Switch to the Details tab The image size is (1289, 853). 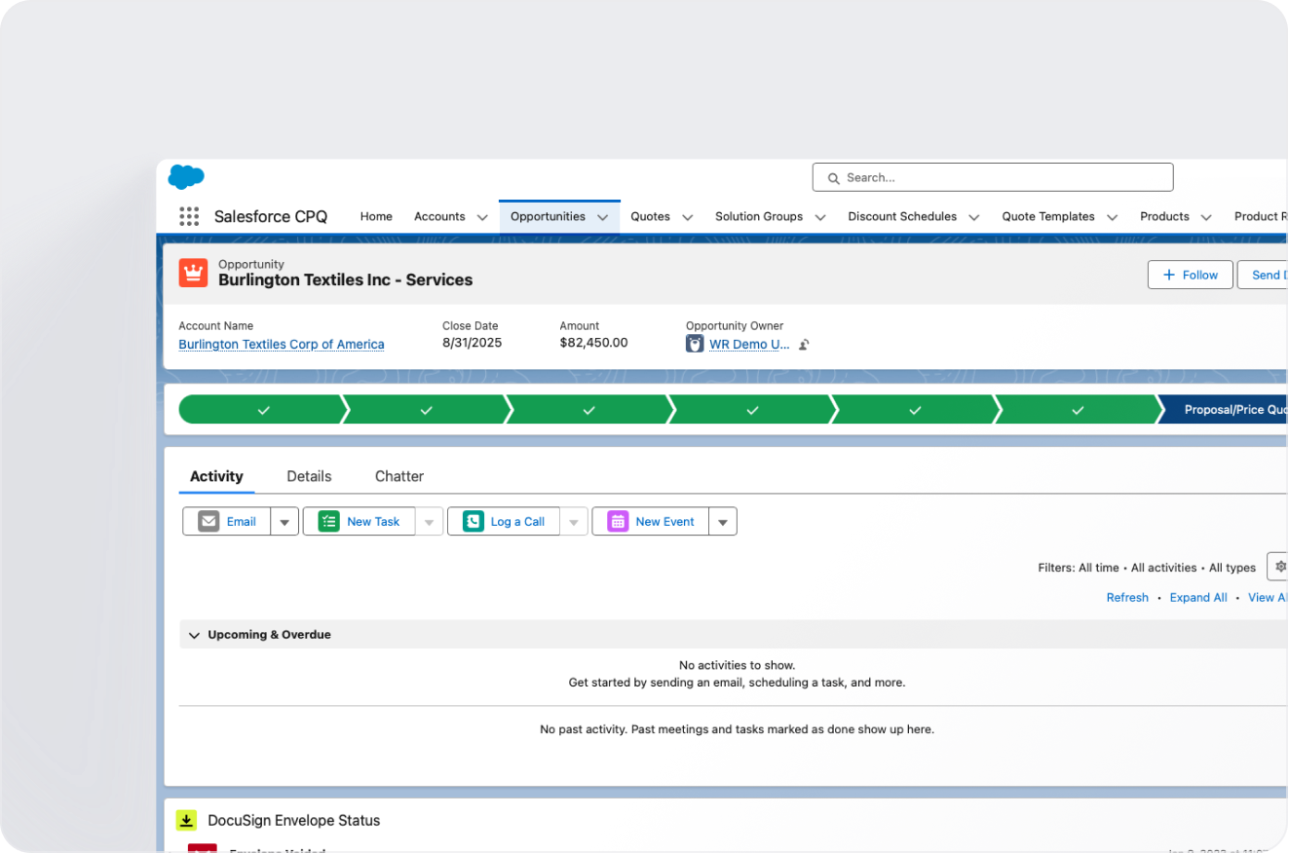coord(309,476)
